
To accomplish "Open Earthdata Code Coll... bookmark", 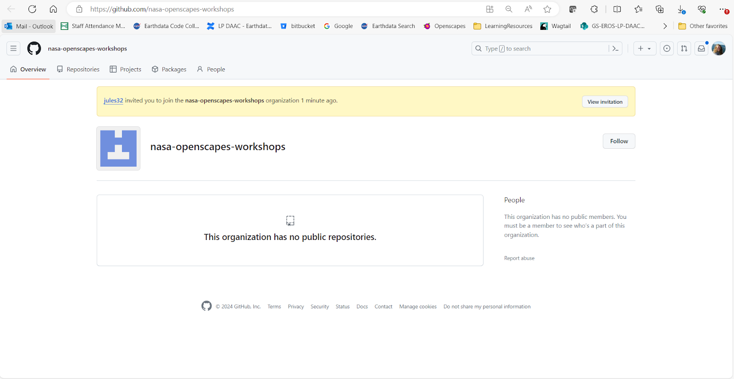I will [166, 26].
